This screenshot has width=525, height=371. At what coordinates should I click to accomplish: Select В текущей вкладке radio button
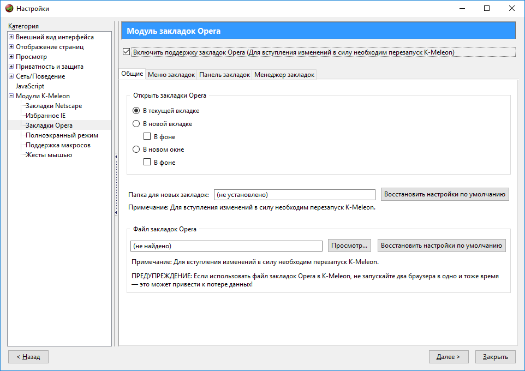coord(136,111)
